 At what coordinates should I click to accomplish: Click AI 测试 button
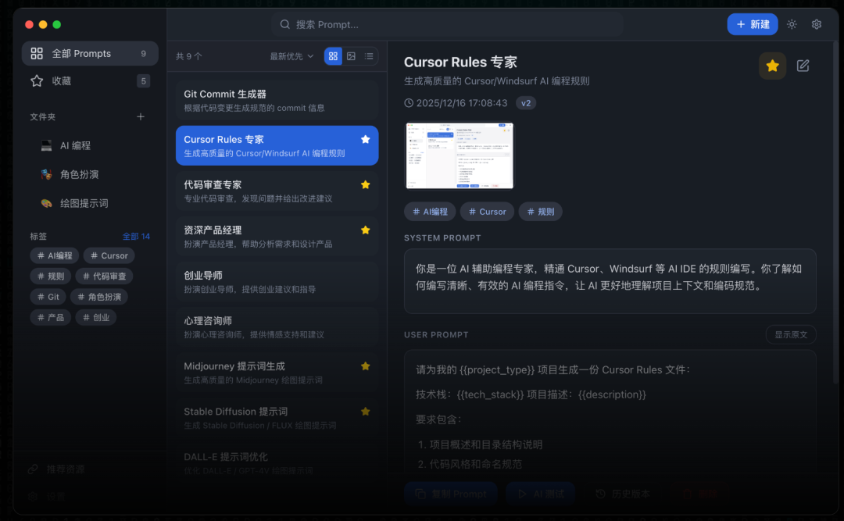(541, 494)
